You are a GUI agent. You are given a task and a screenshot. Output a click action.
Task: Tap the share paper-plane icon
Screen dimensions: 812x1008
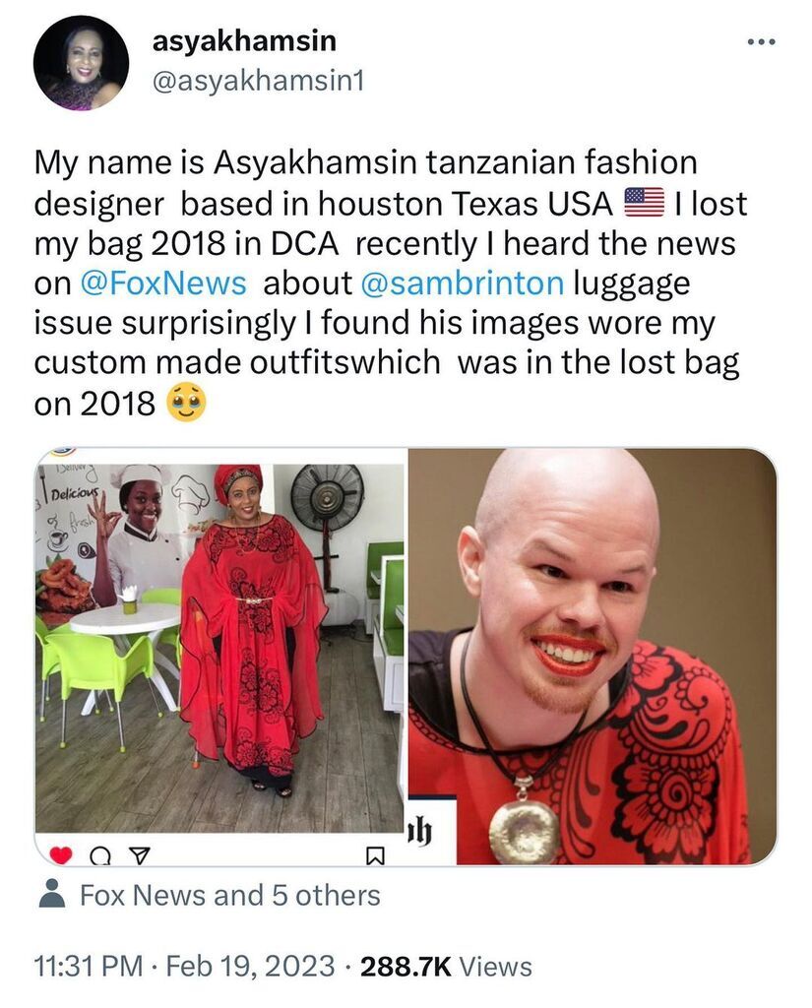(x=140, y=855)
